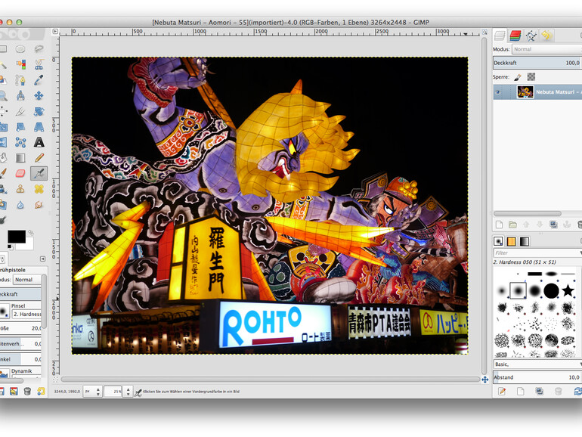Toggle lock alpha channel checkerboard
This screenshot has height=437, width=582.
click(x=531, y=77)
